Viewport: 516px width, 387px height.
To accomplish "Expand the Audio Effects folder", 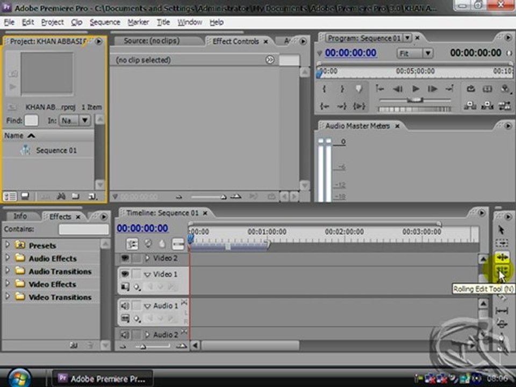I will 7,257.
